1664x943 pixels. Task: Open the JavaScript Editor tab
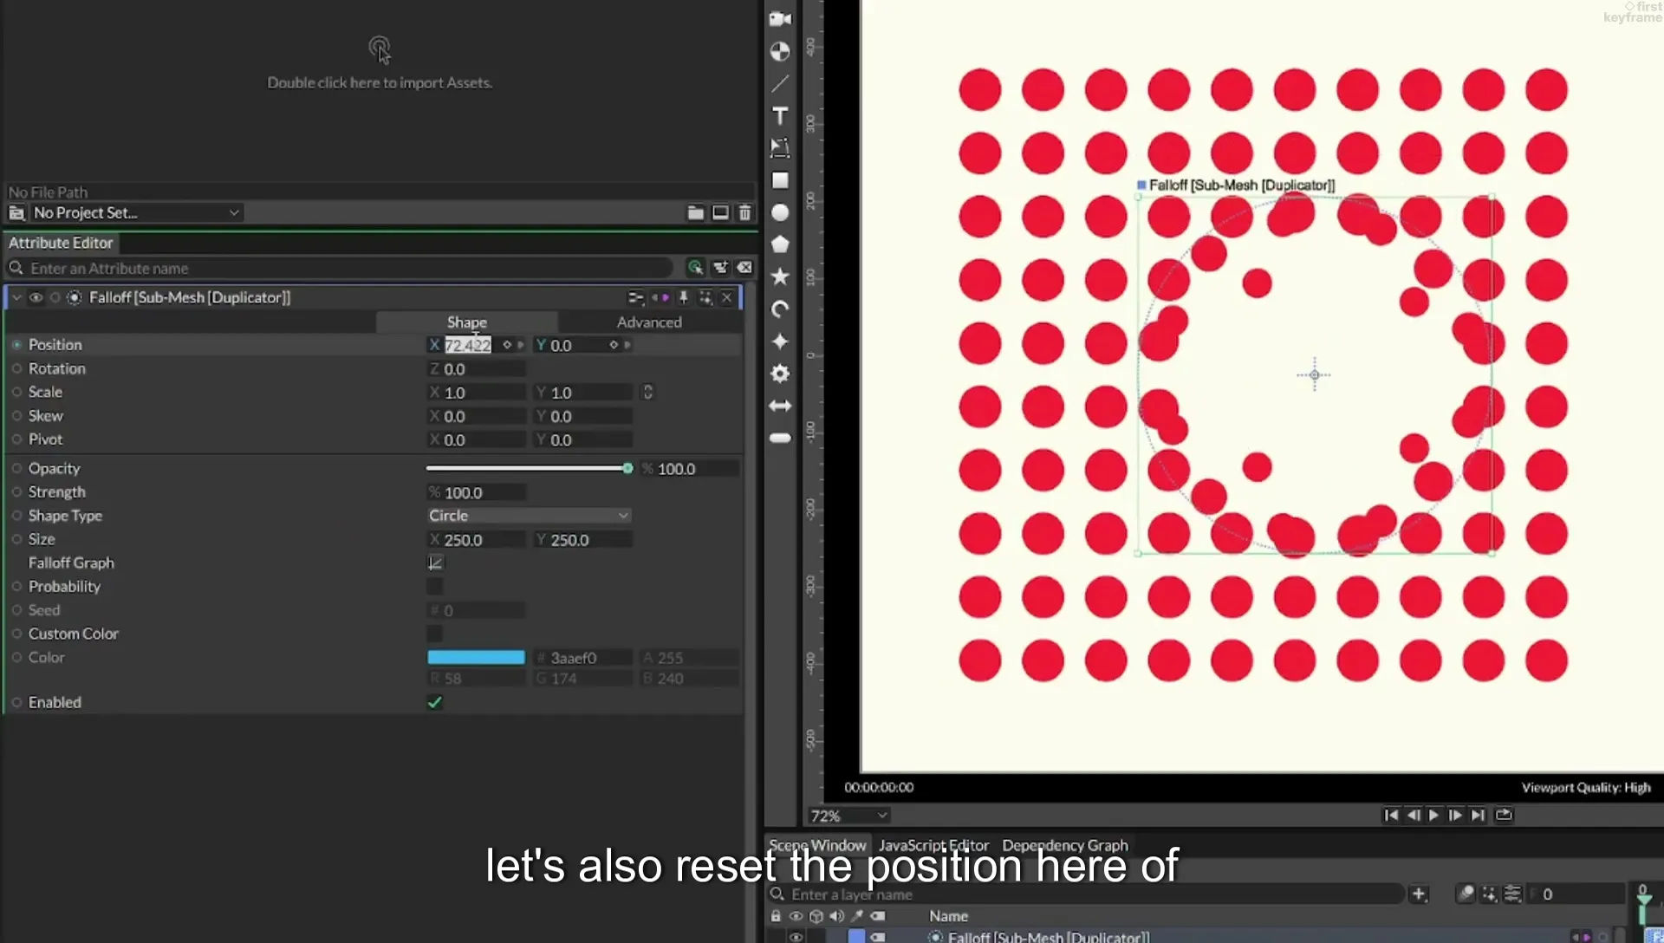933,845
